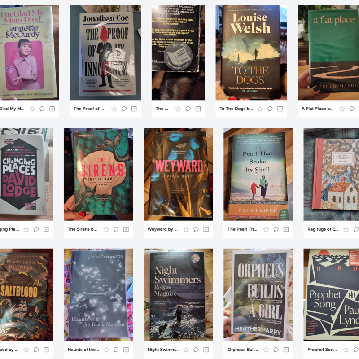Star the Prophet Song post
Screen dimensions: 359x359
[346, 350]
